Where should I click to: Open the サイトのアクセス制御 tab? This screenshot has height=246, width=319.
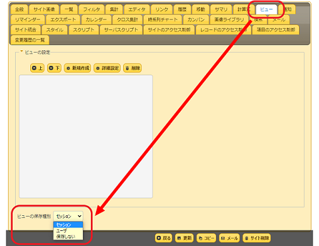(x=169, y=29)
